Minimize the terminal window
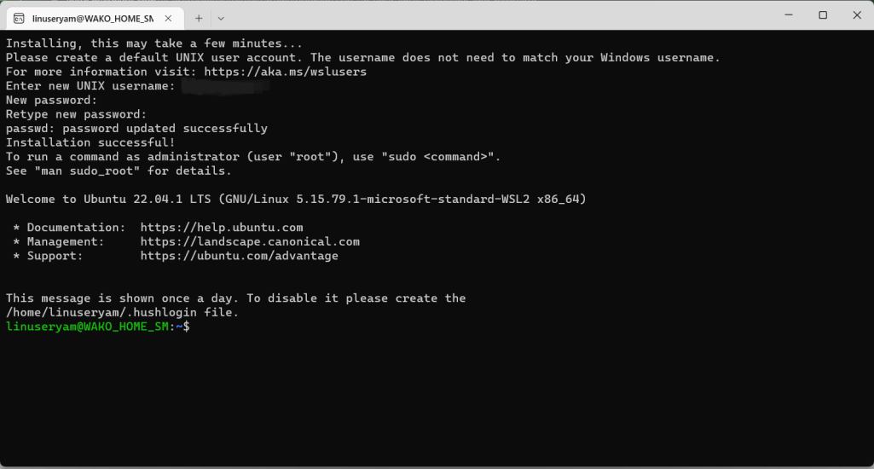Viewport: 874px width, 469px height. point(788,15)
